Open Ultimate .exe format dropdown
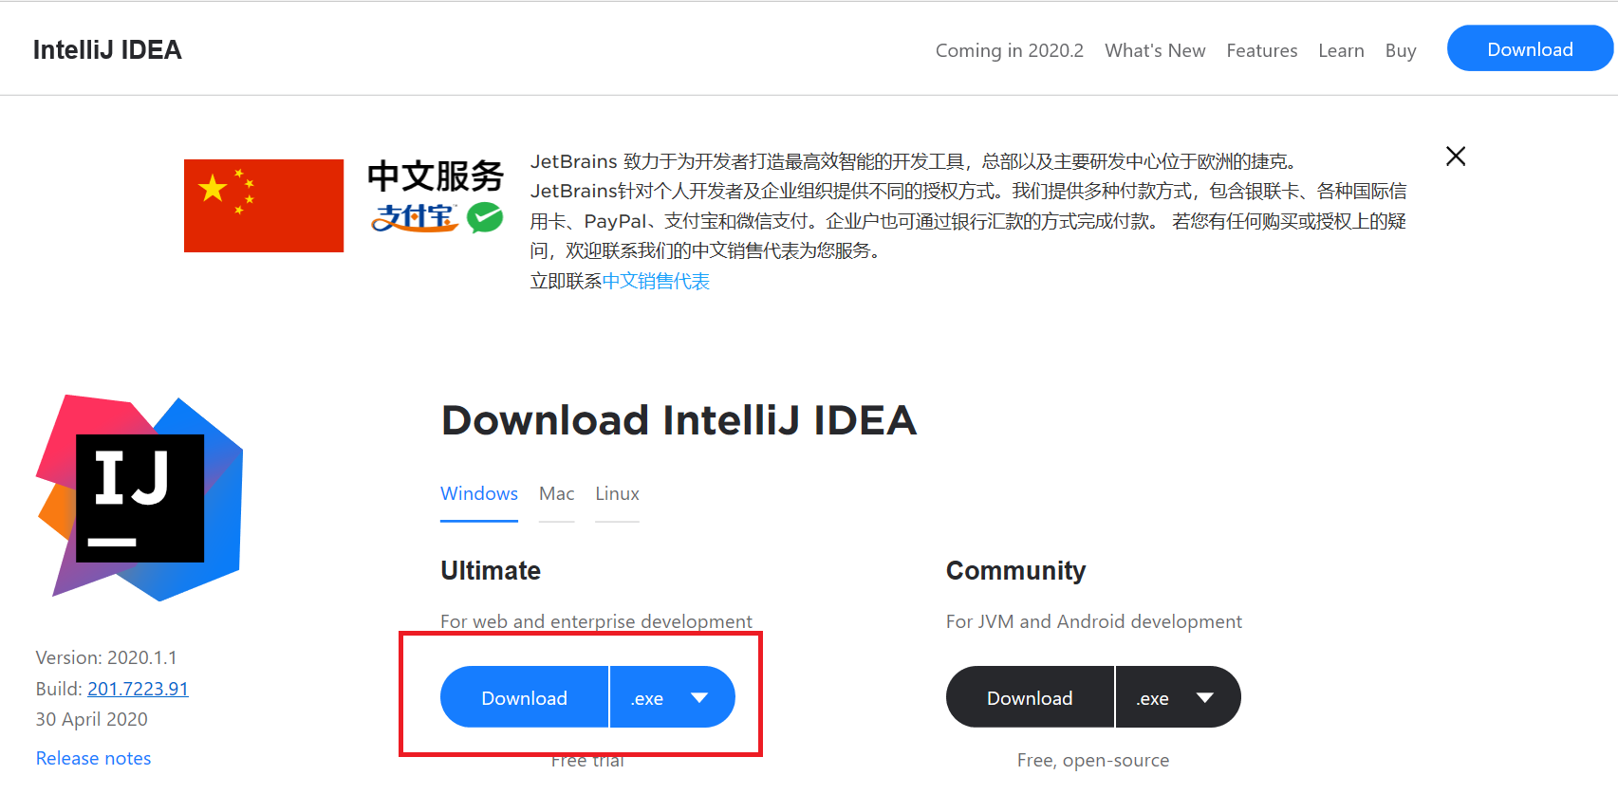The width and height of the screenshot is (1618, 794). pyautogui.click(x=673, y=697)
